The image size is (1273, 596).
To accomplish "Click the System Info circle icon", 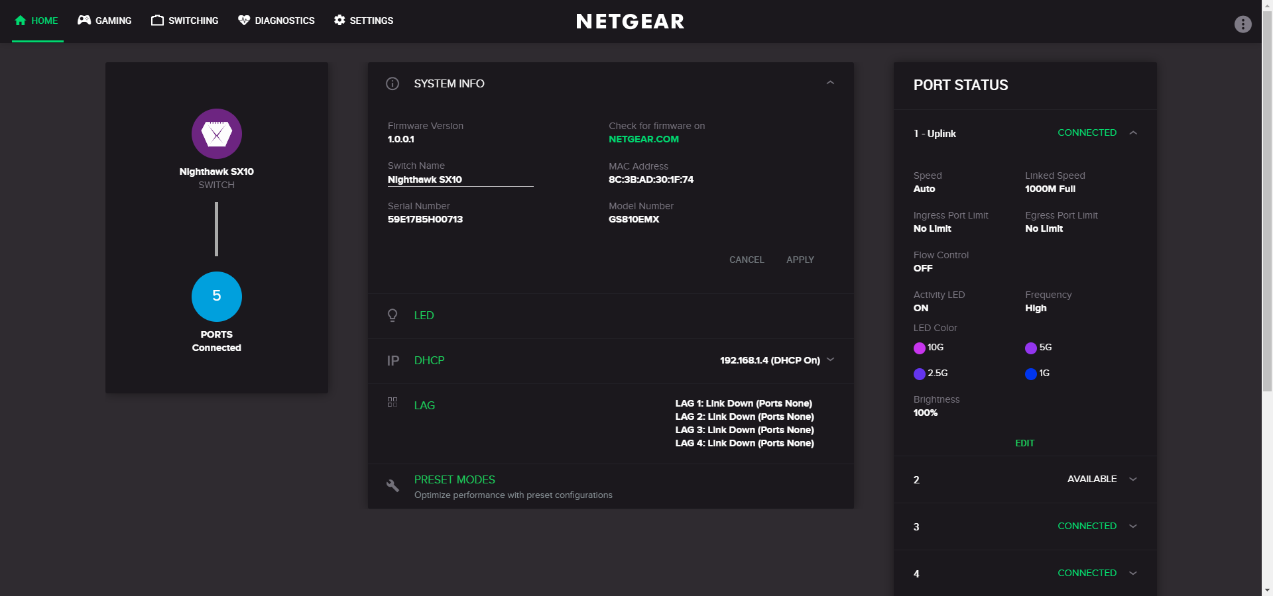I will [x=393, y=83].
